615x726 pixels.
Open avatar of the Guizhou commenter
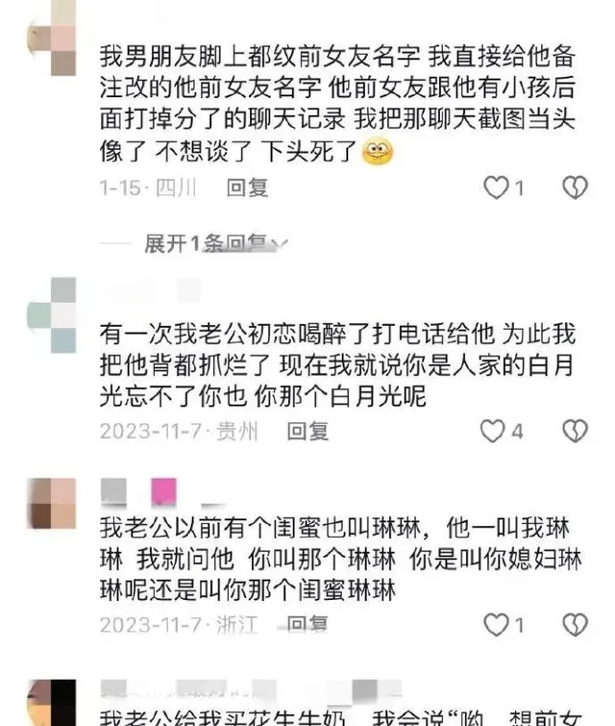click(x=51, y=315)
